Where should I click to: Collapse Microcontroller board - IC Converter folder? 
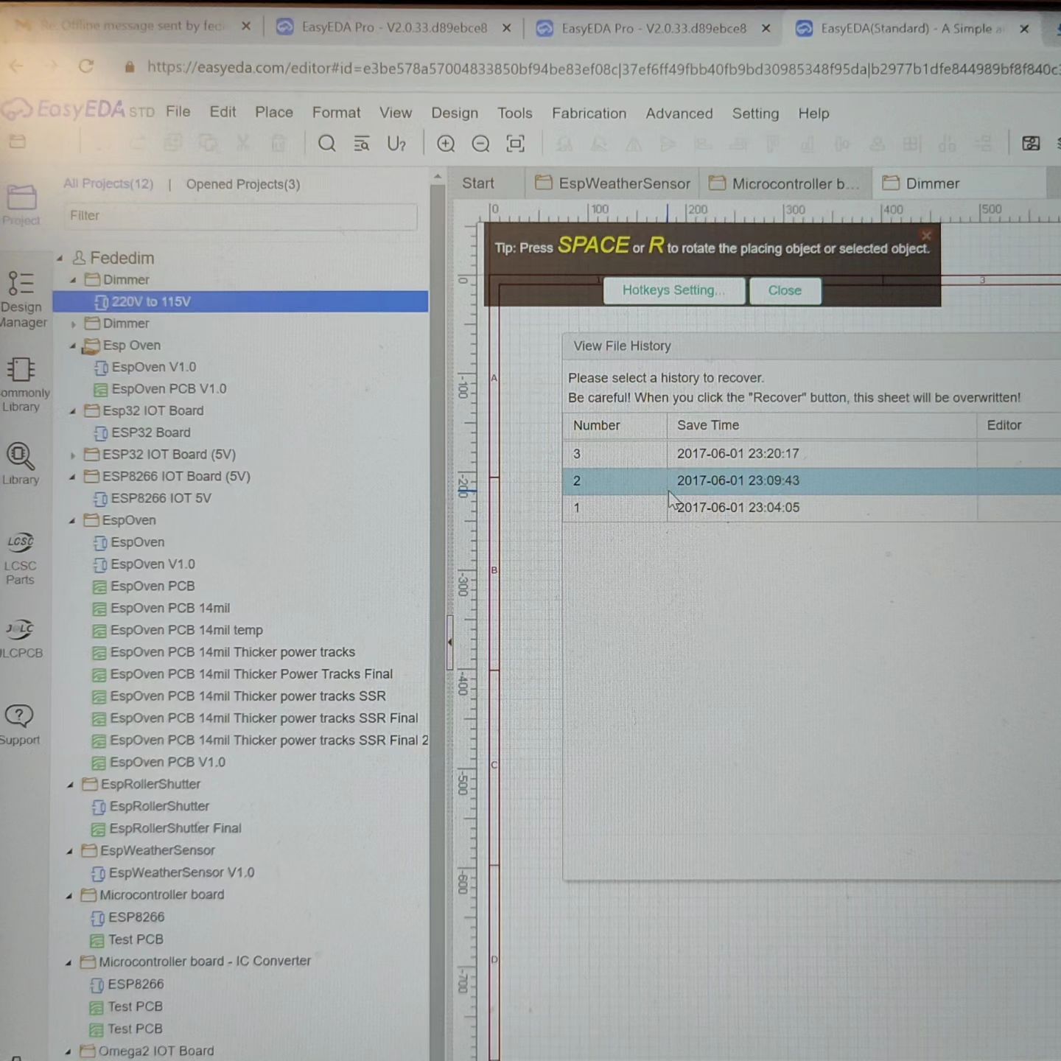[68, 962]
